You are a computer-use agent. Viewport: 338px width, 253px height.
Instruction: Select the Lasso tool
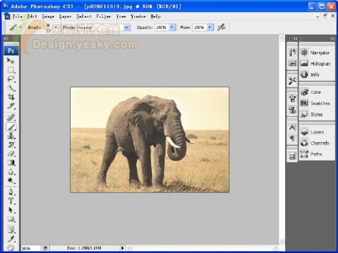point(10,79)
